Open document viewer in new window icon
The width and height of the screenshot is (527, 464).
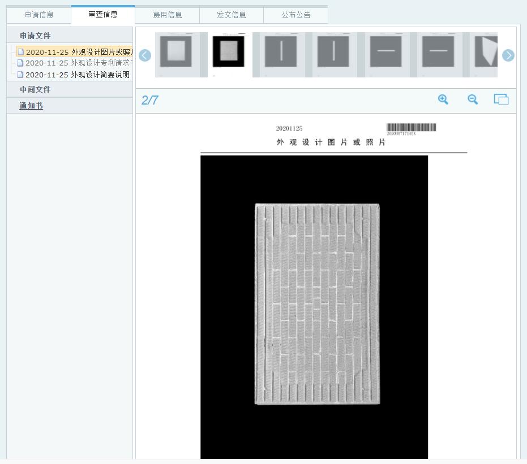coord(501,99)
